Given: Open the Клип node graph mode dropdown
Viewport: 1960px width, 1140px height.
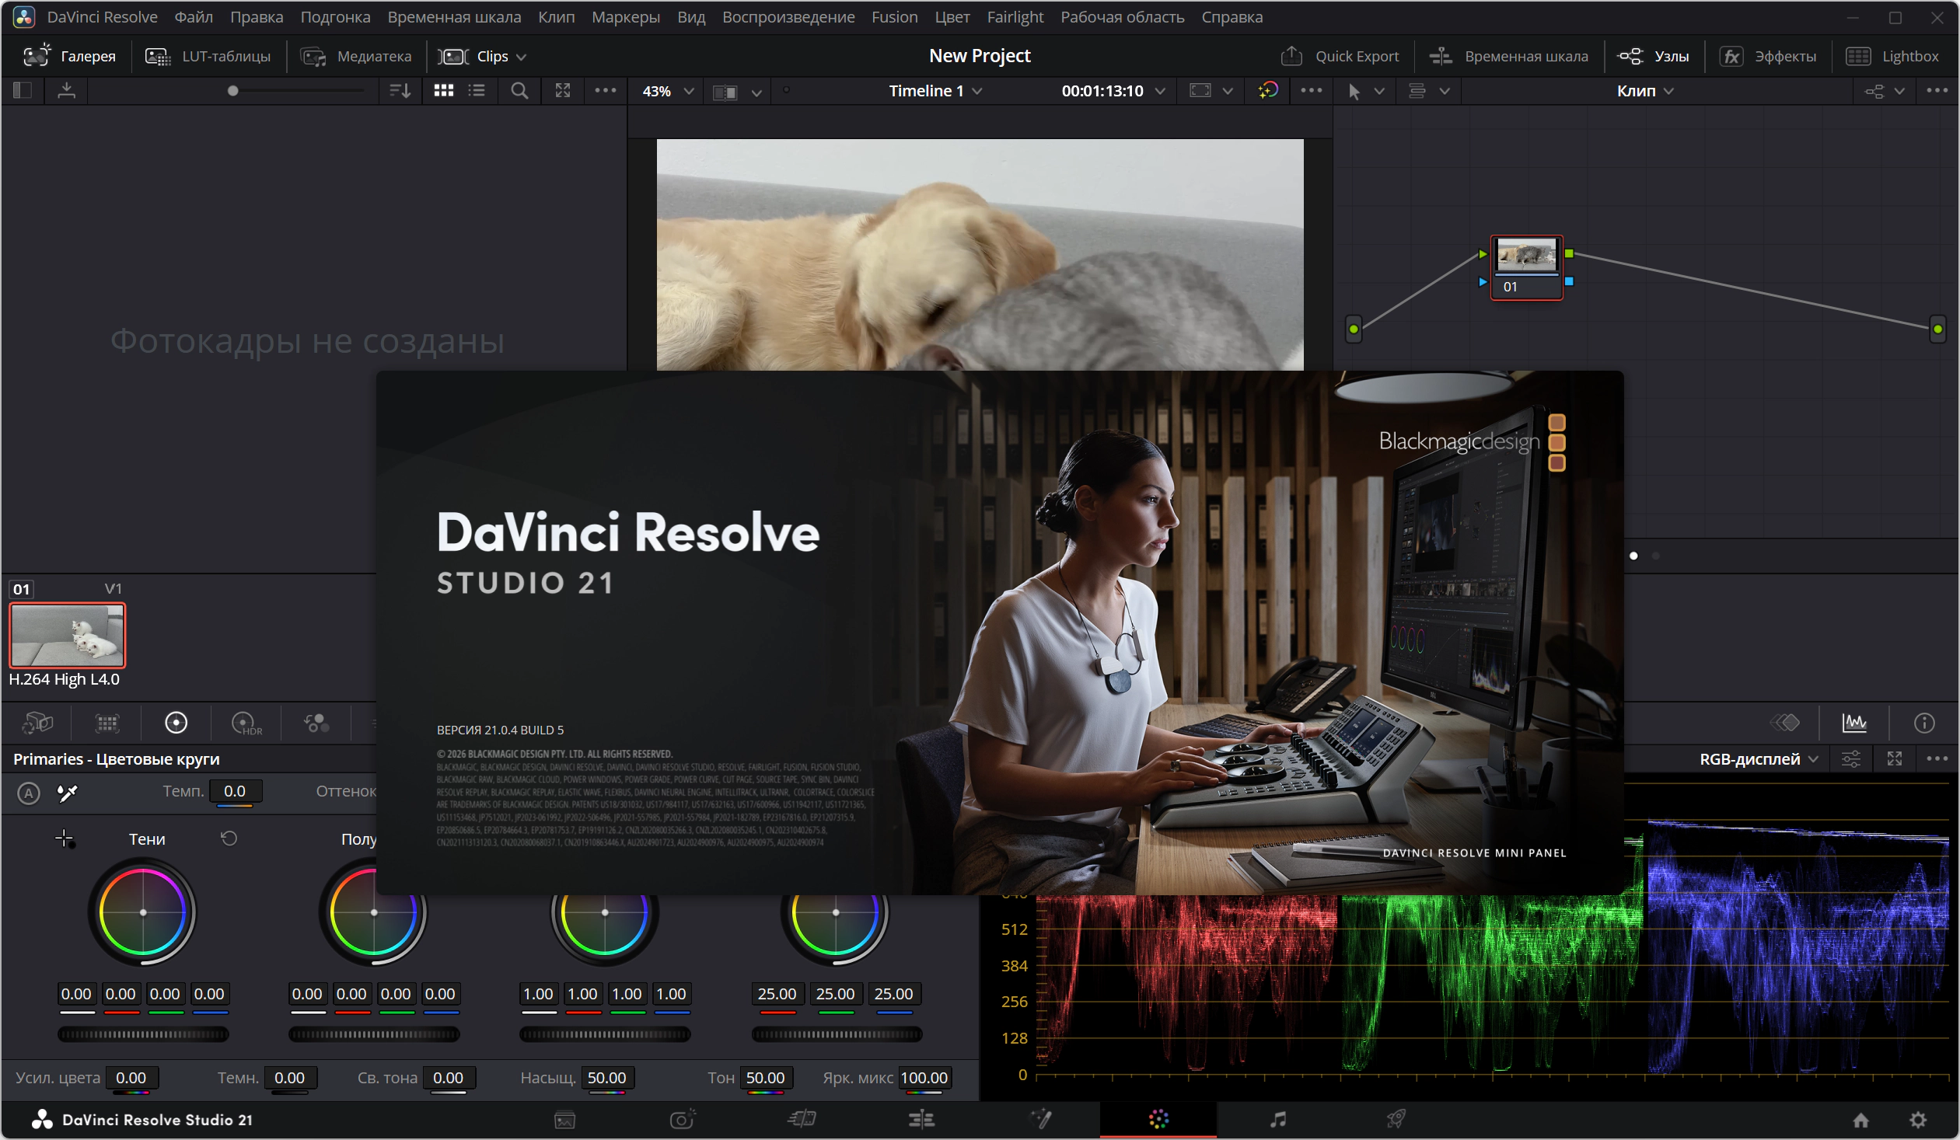Looking at the screenshot, I should pos(1645,91).
